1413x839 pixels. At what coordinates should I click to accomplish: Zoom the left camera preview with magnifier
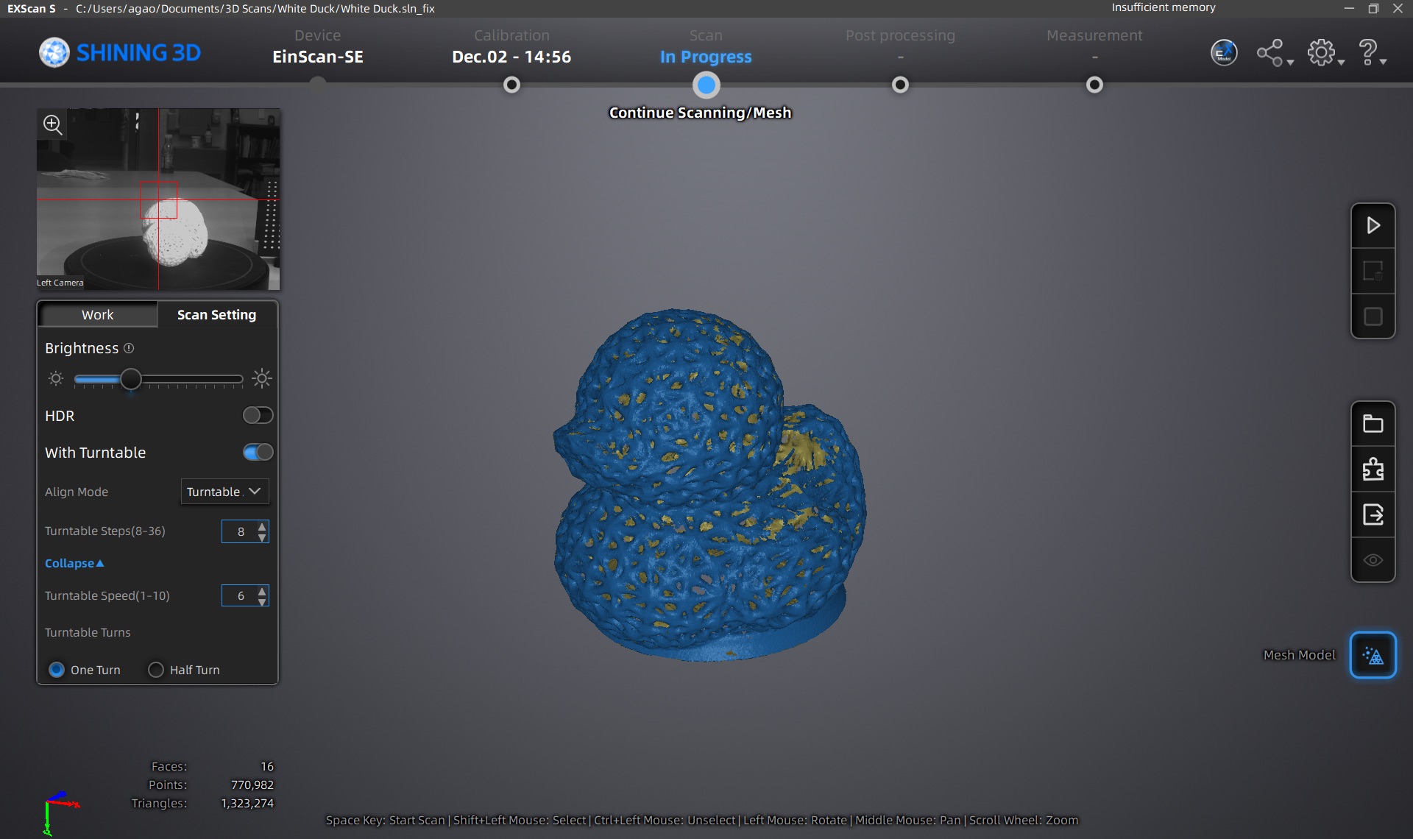[52, 124]
